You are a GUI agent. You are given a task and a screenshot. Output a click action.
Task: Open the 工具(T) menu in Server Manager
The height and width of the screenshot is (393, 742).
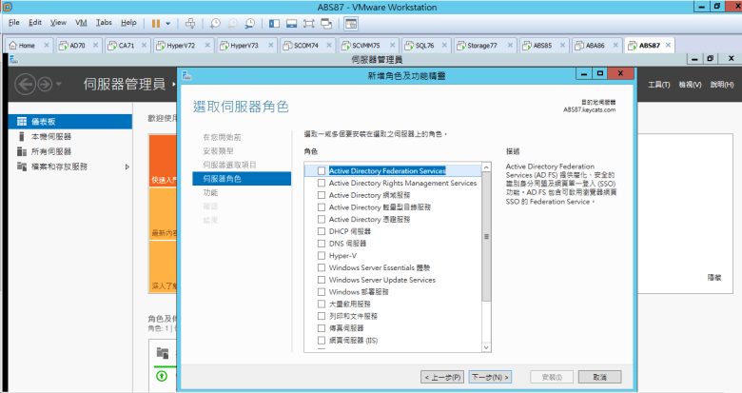click(x=658, y=85)
